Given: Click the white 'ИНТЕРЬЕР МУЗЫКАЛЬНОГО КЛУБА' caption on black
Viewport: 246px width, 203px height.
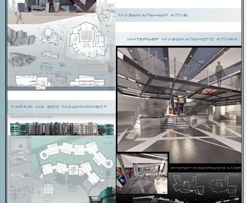Looking at the screenshot, I should click(205, 168).
